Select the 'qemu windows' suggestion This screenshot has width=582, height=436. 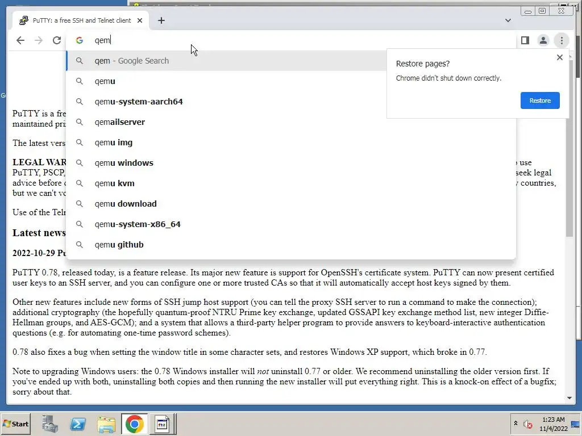click(x=291, y=163)
